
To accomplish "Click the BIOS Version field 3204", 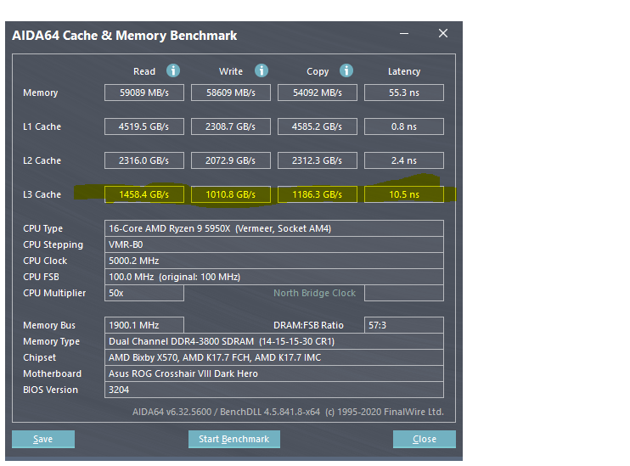I will pos(274,390).
